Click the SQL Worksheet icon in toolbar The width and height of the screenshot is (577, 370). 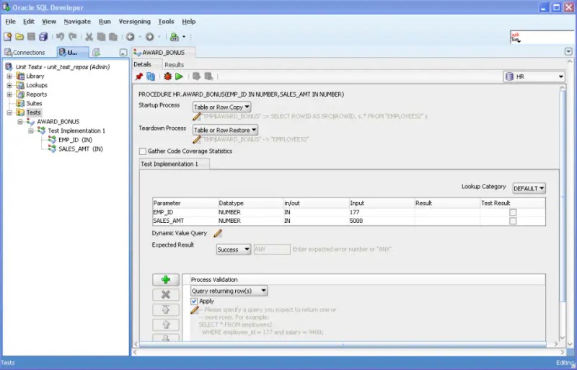[x=175, y=37]
